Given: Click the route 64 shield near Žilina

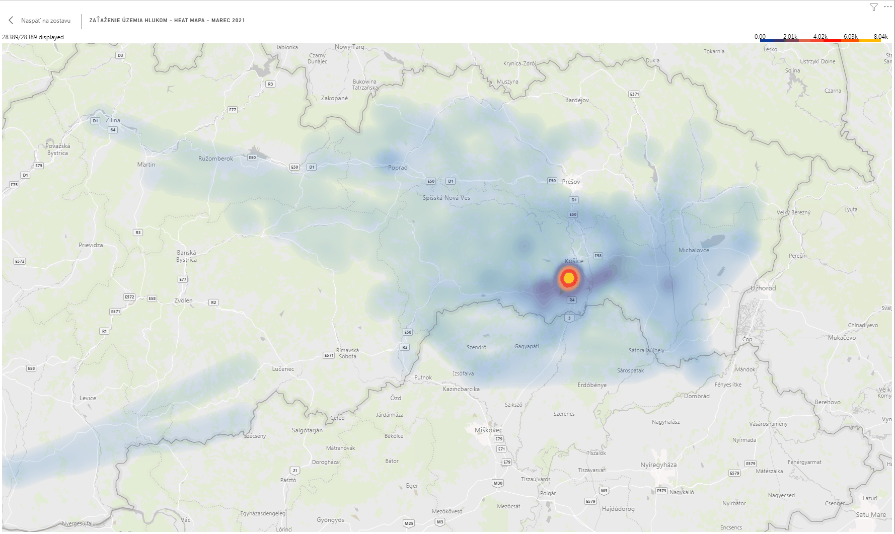Looking at the screenshot, I should (113, 130).
